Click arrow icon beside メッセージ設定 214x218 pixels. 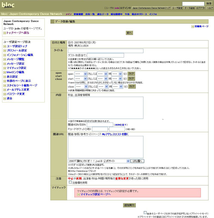click(5, 64)
